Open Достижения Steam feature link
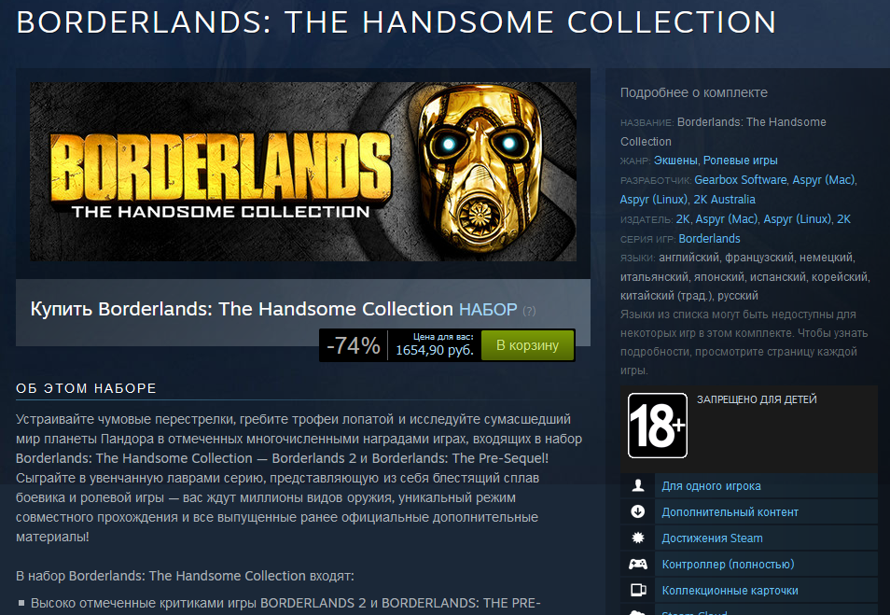Screen dimensions: 890x615 point(713,538)
